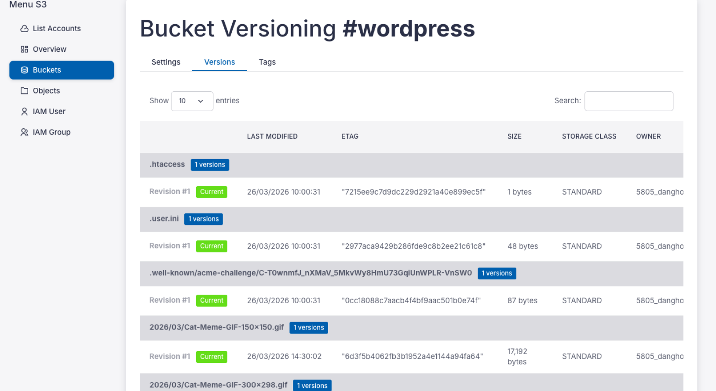Click the 26/03/2026 14:30:02 timestamp
716x391 pixels.
click(x=285, y=356)
